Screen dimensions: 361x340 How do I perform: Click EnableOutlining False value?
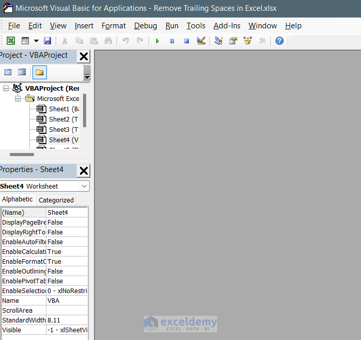tap(67, 271)
